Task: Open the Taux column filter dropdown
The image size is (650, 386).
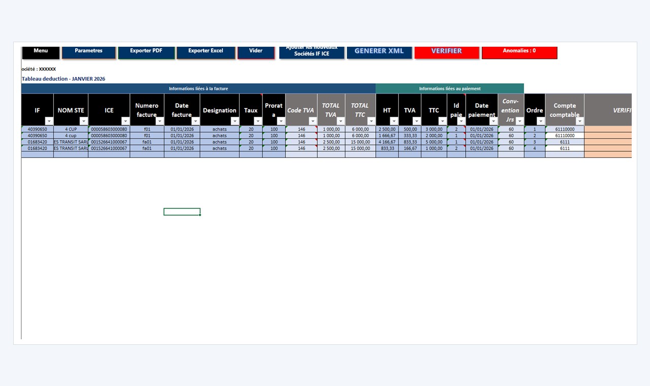Action: [x=258, y=121]
